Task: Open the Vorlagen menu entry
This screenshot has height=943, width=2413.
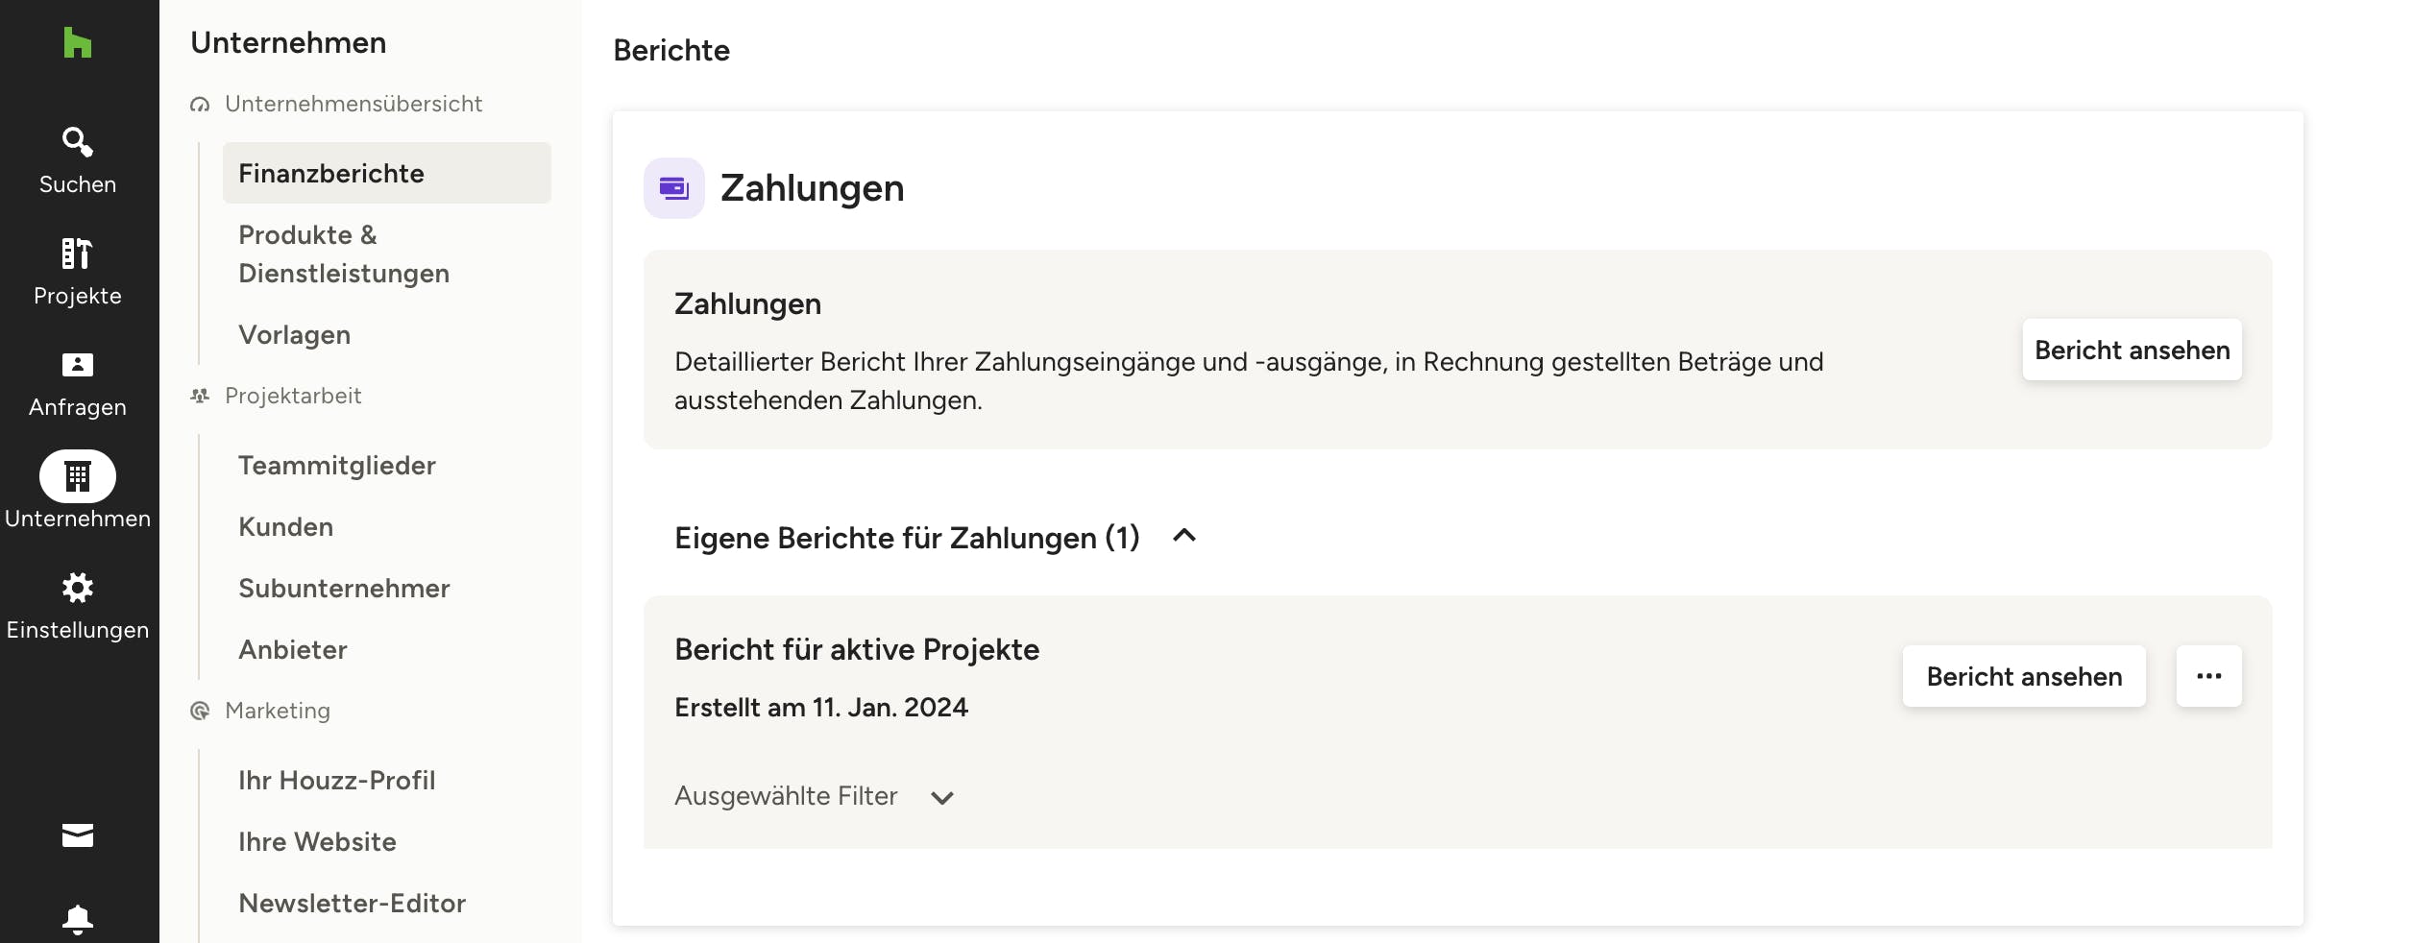Action: click(x=294, y=334)
